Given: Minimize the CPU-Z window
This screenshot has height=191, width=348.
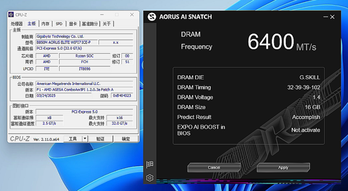Looking at the screenshot, I should [102, 15].
